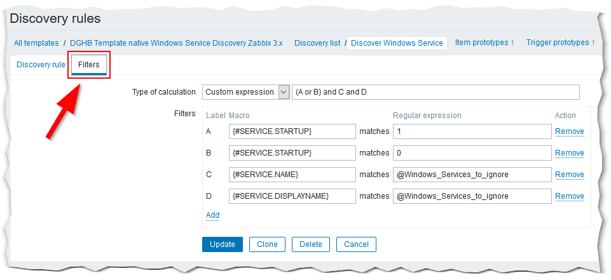Switch to the Discovery rule tab
This screenshot has height=280, width=611.
pos(41,65)
